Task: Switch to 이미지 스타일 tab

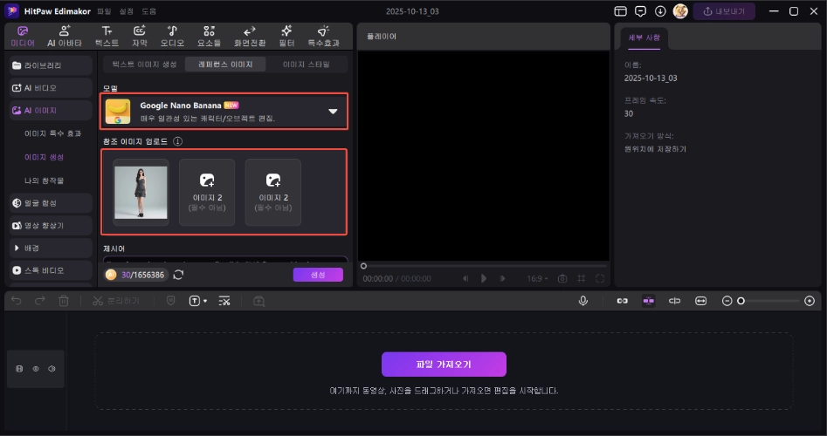Action: coord(306,65)
